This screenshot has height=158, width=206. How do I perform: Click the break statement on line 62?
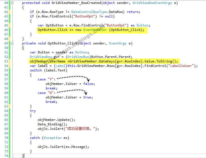tap(51, 102)
